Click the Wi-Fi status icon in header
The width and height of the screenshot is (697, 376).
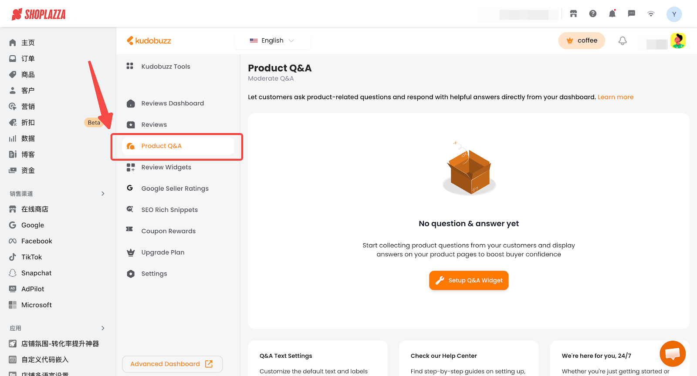click(651, 14)
